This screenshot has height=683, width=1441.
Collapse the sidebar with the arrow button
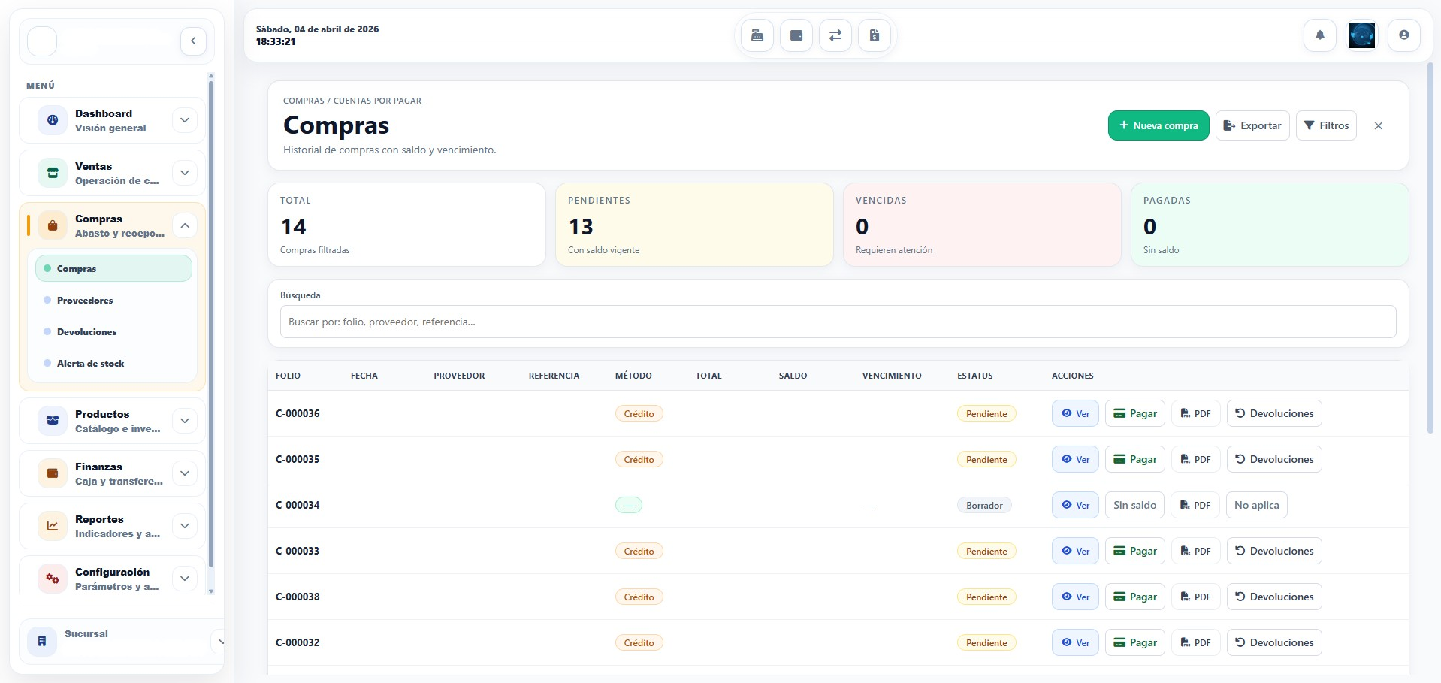coord(193,41)
